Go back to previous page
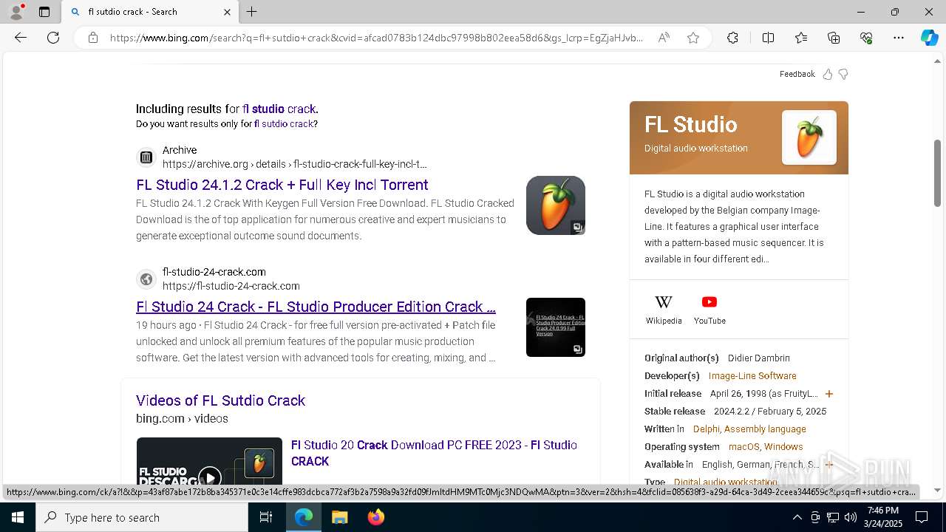This screenshot has height=532, width=946. [x=21, y=38]
